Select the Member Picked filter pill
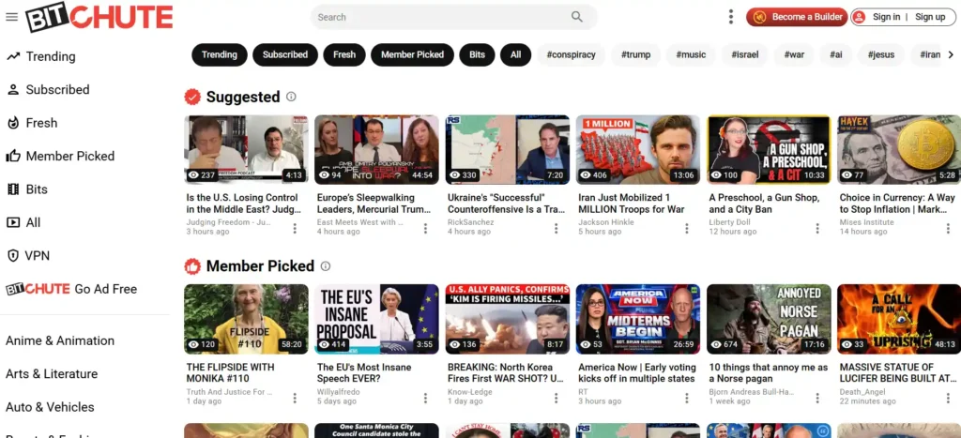This screenshot has height=438, width=961. [413, 54]
